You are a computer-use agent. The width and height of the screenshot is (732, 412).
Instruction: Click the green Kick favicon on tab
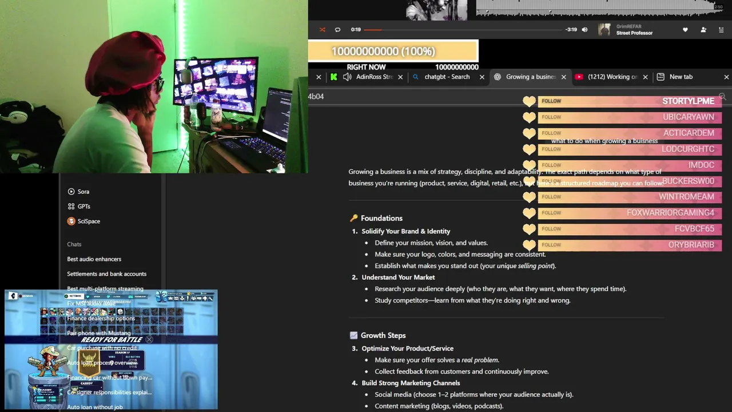[x=333, y=77]
